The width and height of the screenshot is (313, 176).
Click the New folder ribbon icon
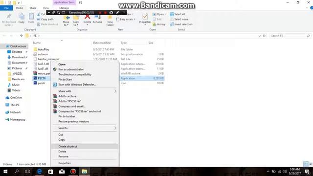pyautogui.click(x=110, y=21)
